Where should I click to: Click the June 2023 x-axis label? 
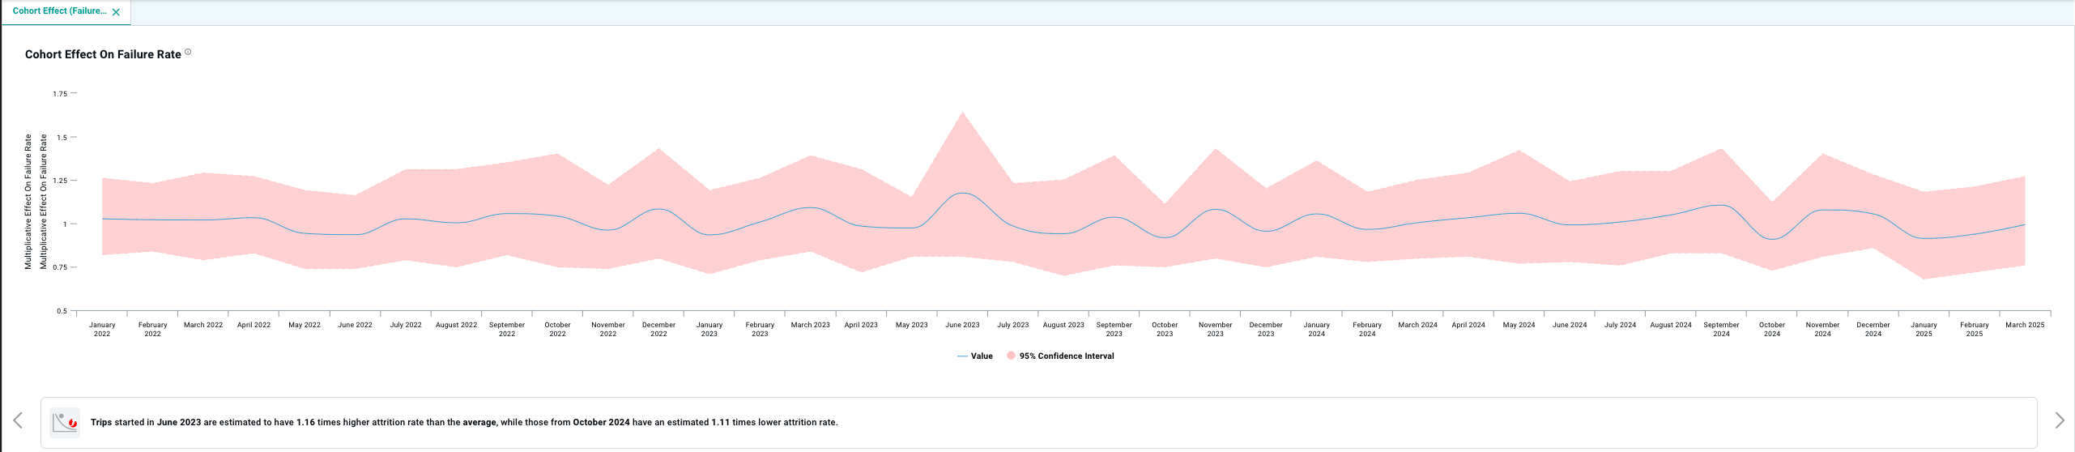(962, 325)
